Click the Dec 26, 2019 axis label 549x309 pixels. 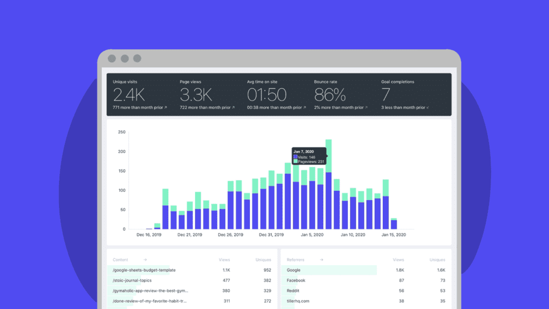click(231, 235)
